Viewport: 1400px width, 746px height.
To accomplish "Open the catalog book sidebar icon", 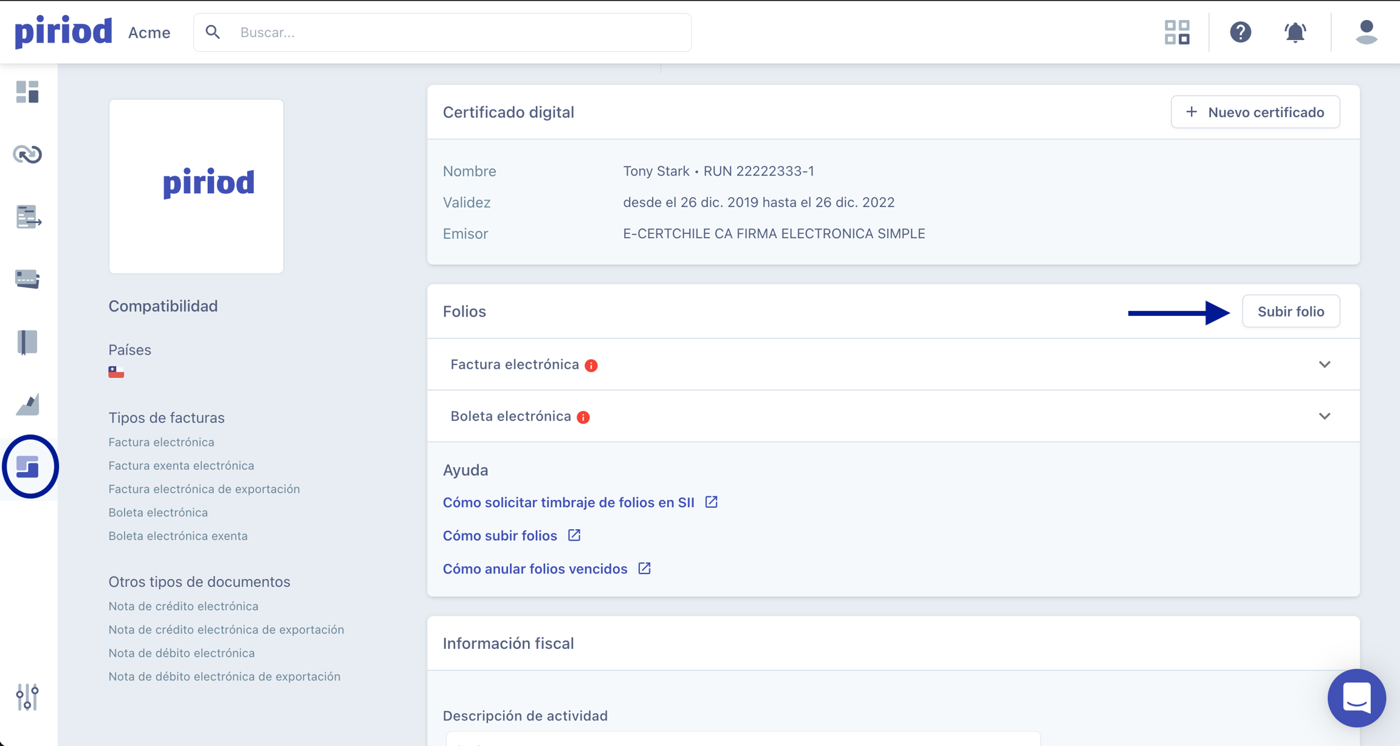I will tap(27, 342).
